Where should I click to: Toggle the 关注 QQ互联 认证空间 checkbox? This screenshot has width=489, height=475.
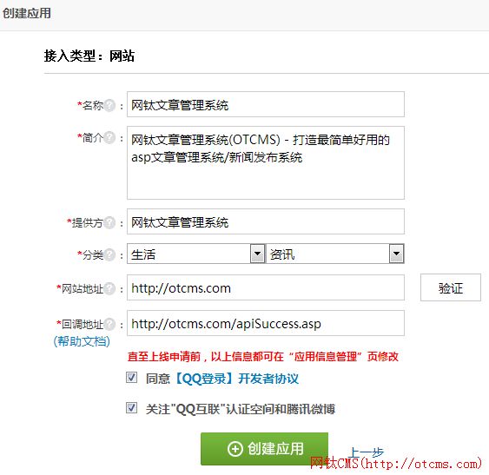click(x=131, y=407)
